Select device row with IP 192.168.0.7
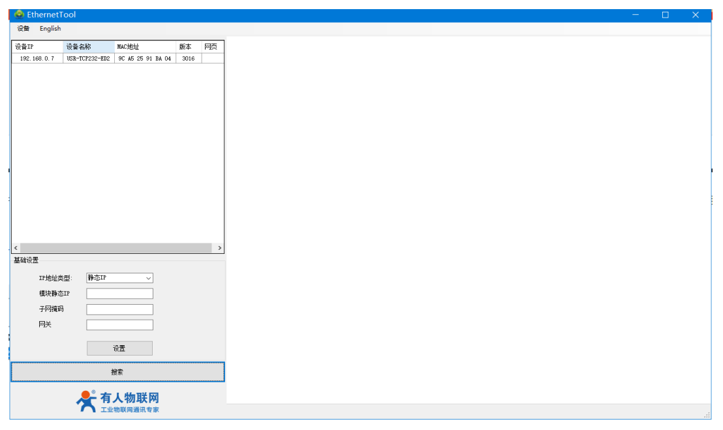 pos(37,59)
